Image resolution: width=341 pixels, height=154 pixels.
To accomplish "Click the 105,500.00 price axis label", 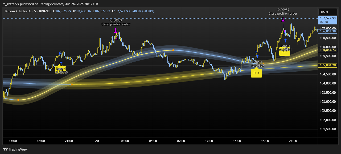I will pyautogui.click(x=328, y=56).
